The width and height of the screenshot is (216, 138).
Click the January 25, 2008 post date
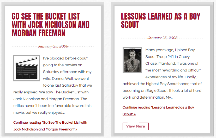53,46
